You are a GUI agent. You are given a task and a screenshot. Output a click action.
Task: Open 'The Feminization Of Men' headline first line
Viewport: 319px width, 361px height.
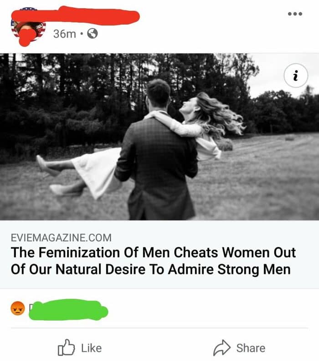tap(153, 252)
